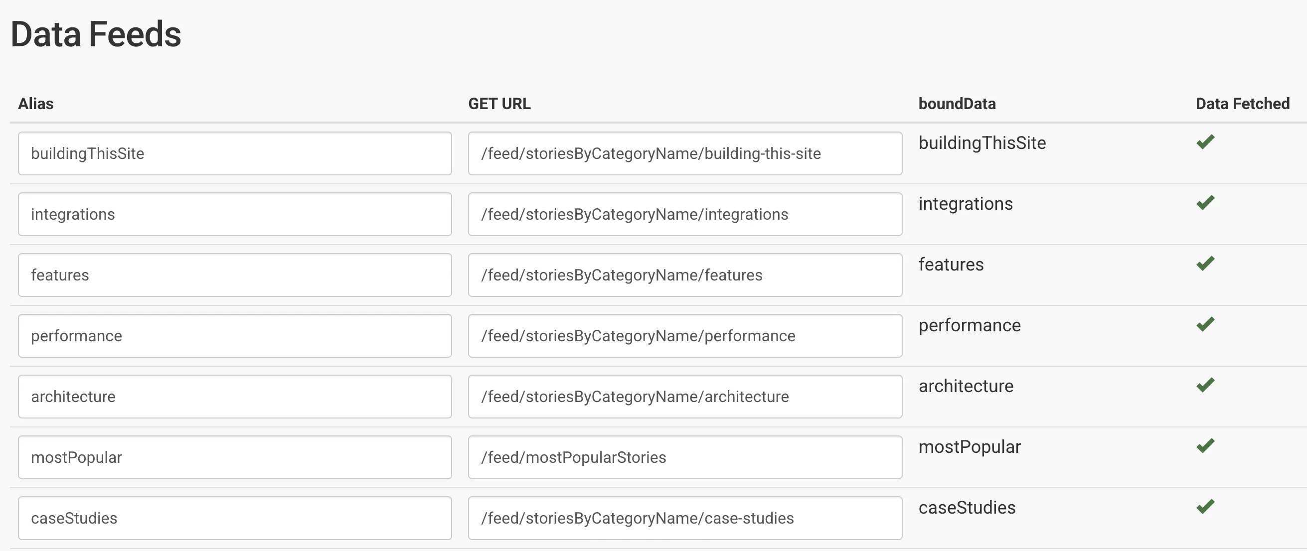The image size is (1307, 551).
Task: Edit the architecture GET URL field
Action: pos(684,397)
